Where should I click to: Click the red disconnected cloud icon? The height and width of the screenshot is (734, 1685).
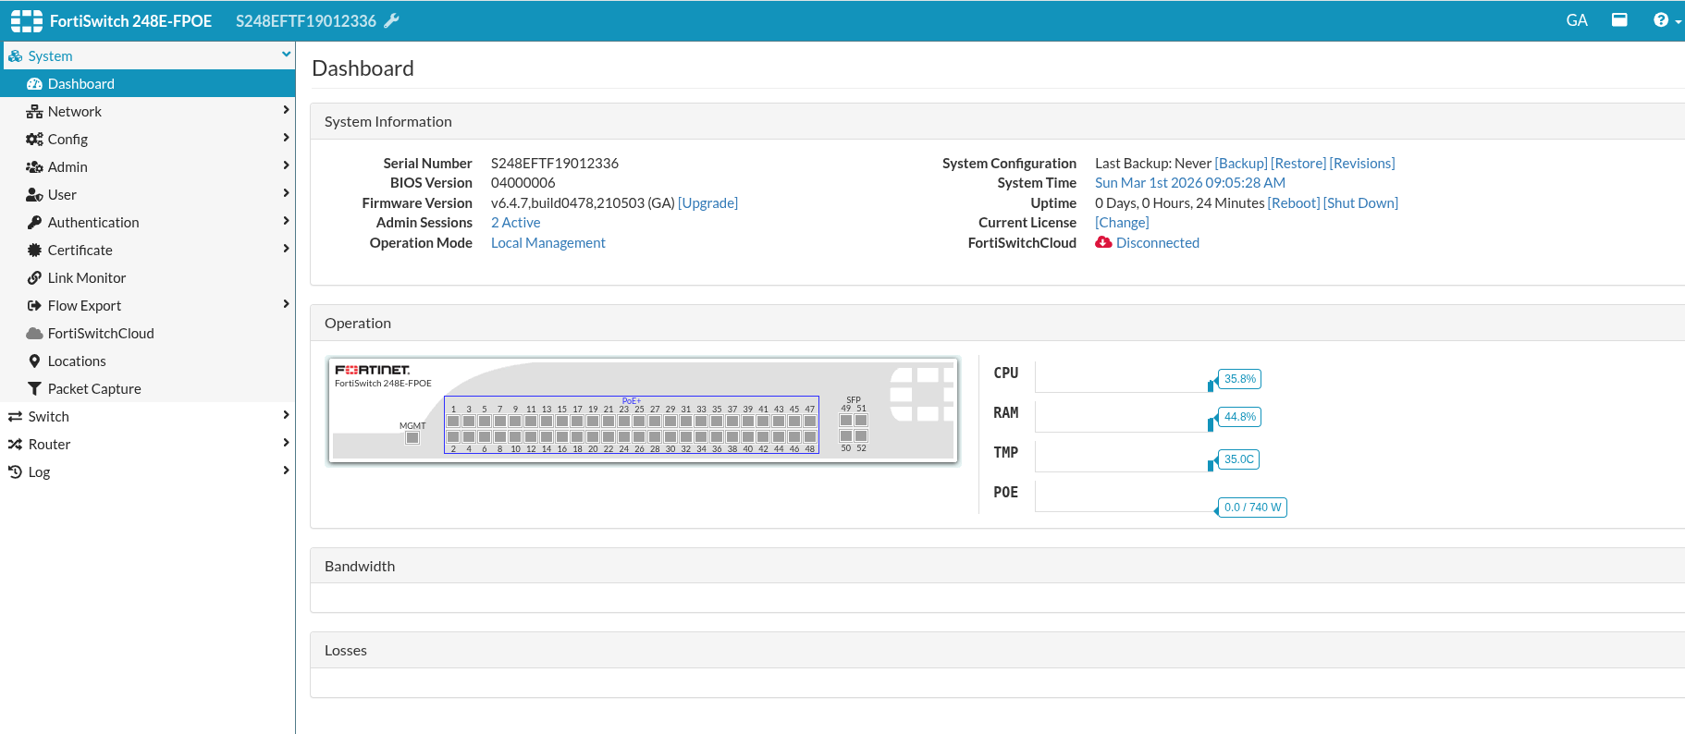[1103, 242]
